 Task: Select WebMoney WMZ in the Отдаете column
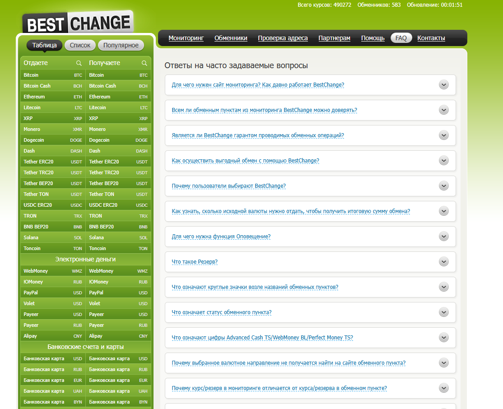point(53,271)
